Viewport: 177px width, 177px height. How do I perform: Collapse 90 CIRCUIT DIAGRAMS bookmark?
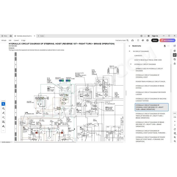point(129,51)
